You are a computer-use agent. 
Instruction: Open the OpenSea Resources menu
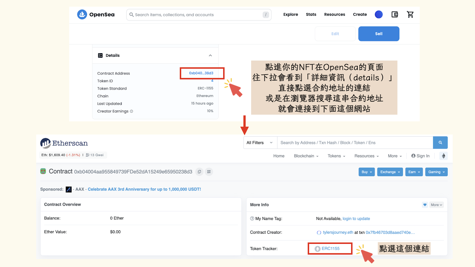[335, 14]
